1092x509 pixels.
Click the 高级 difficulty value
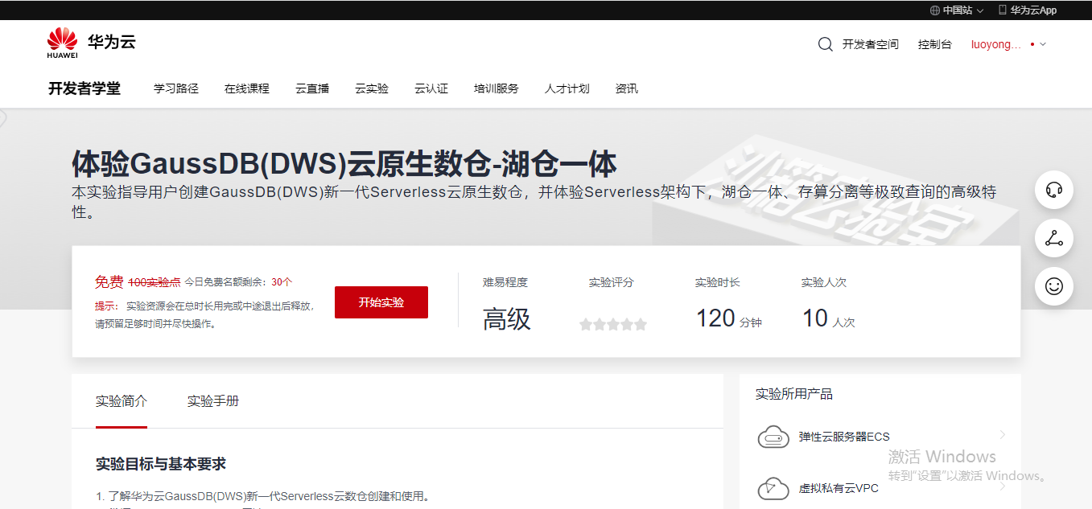click(x=507, y=319)
